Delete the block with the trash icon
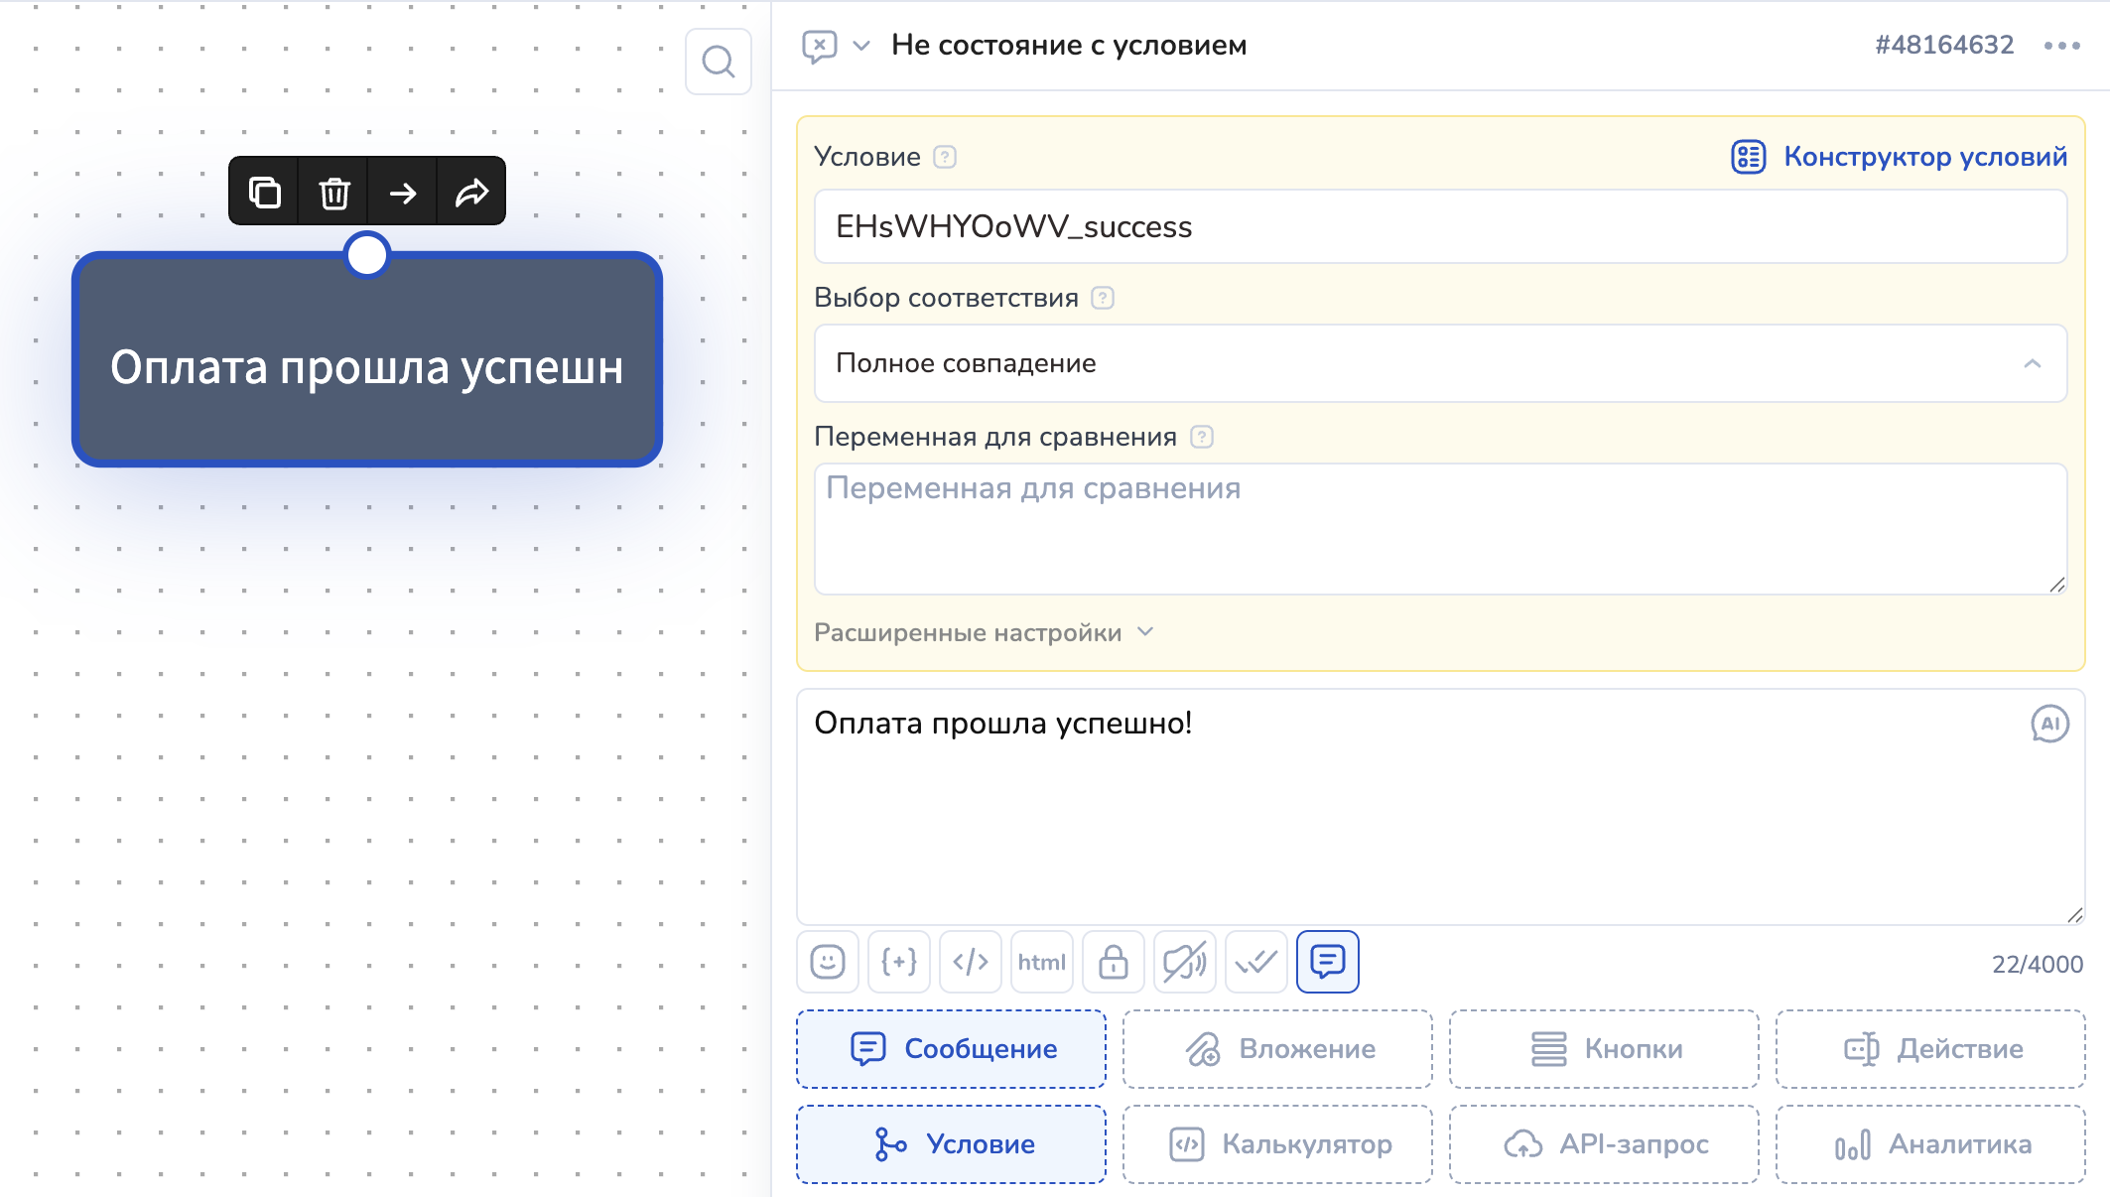 (334, 192)
